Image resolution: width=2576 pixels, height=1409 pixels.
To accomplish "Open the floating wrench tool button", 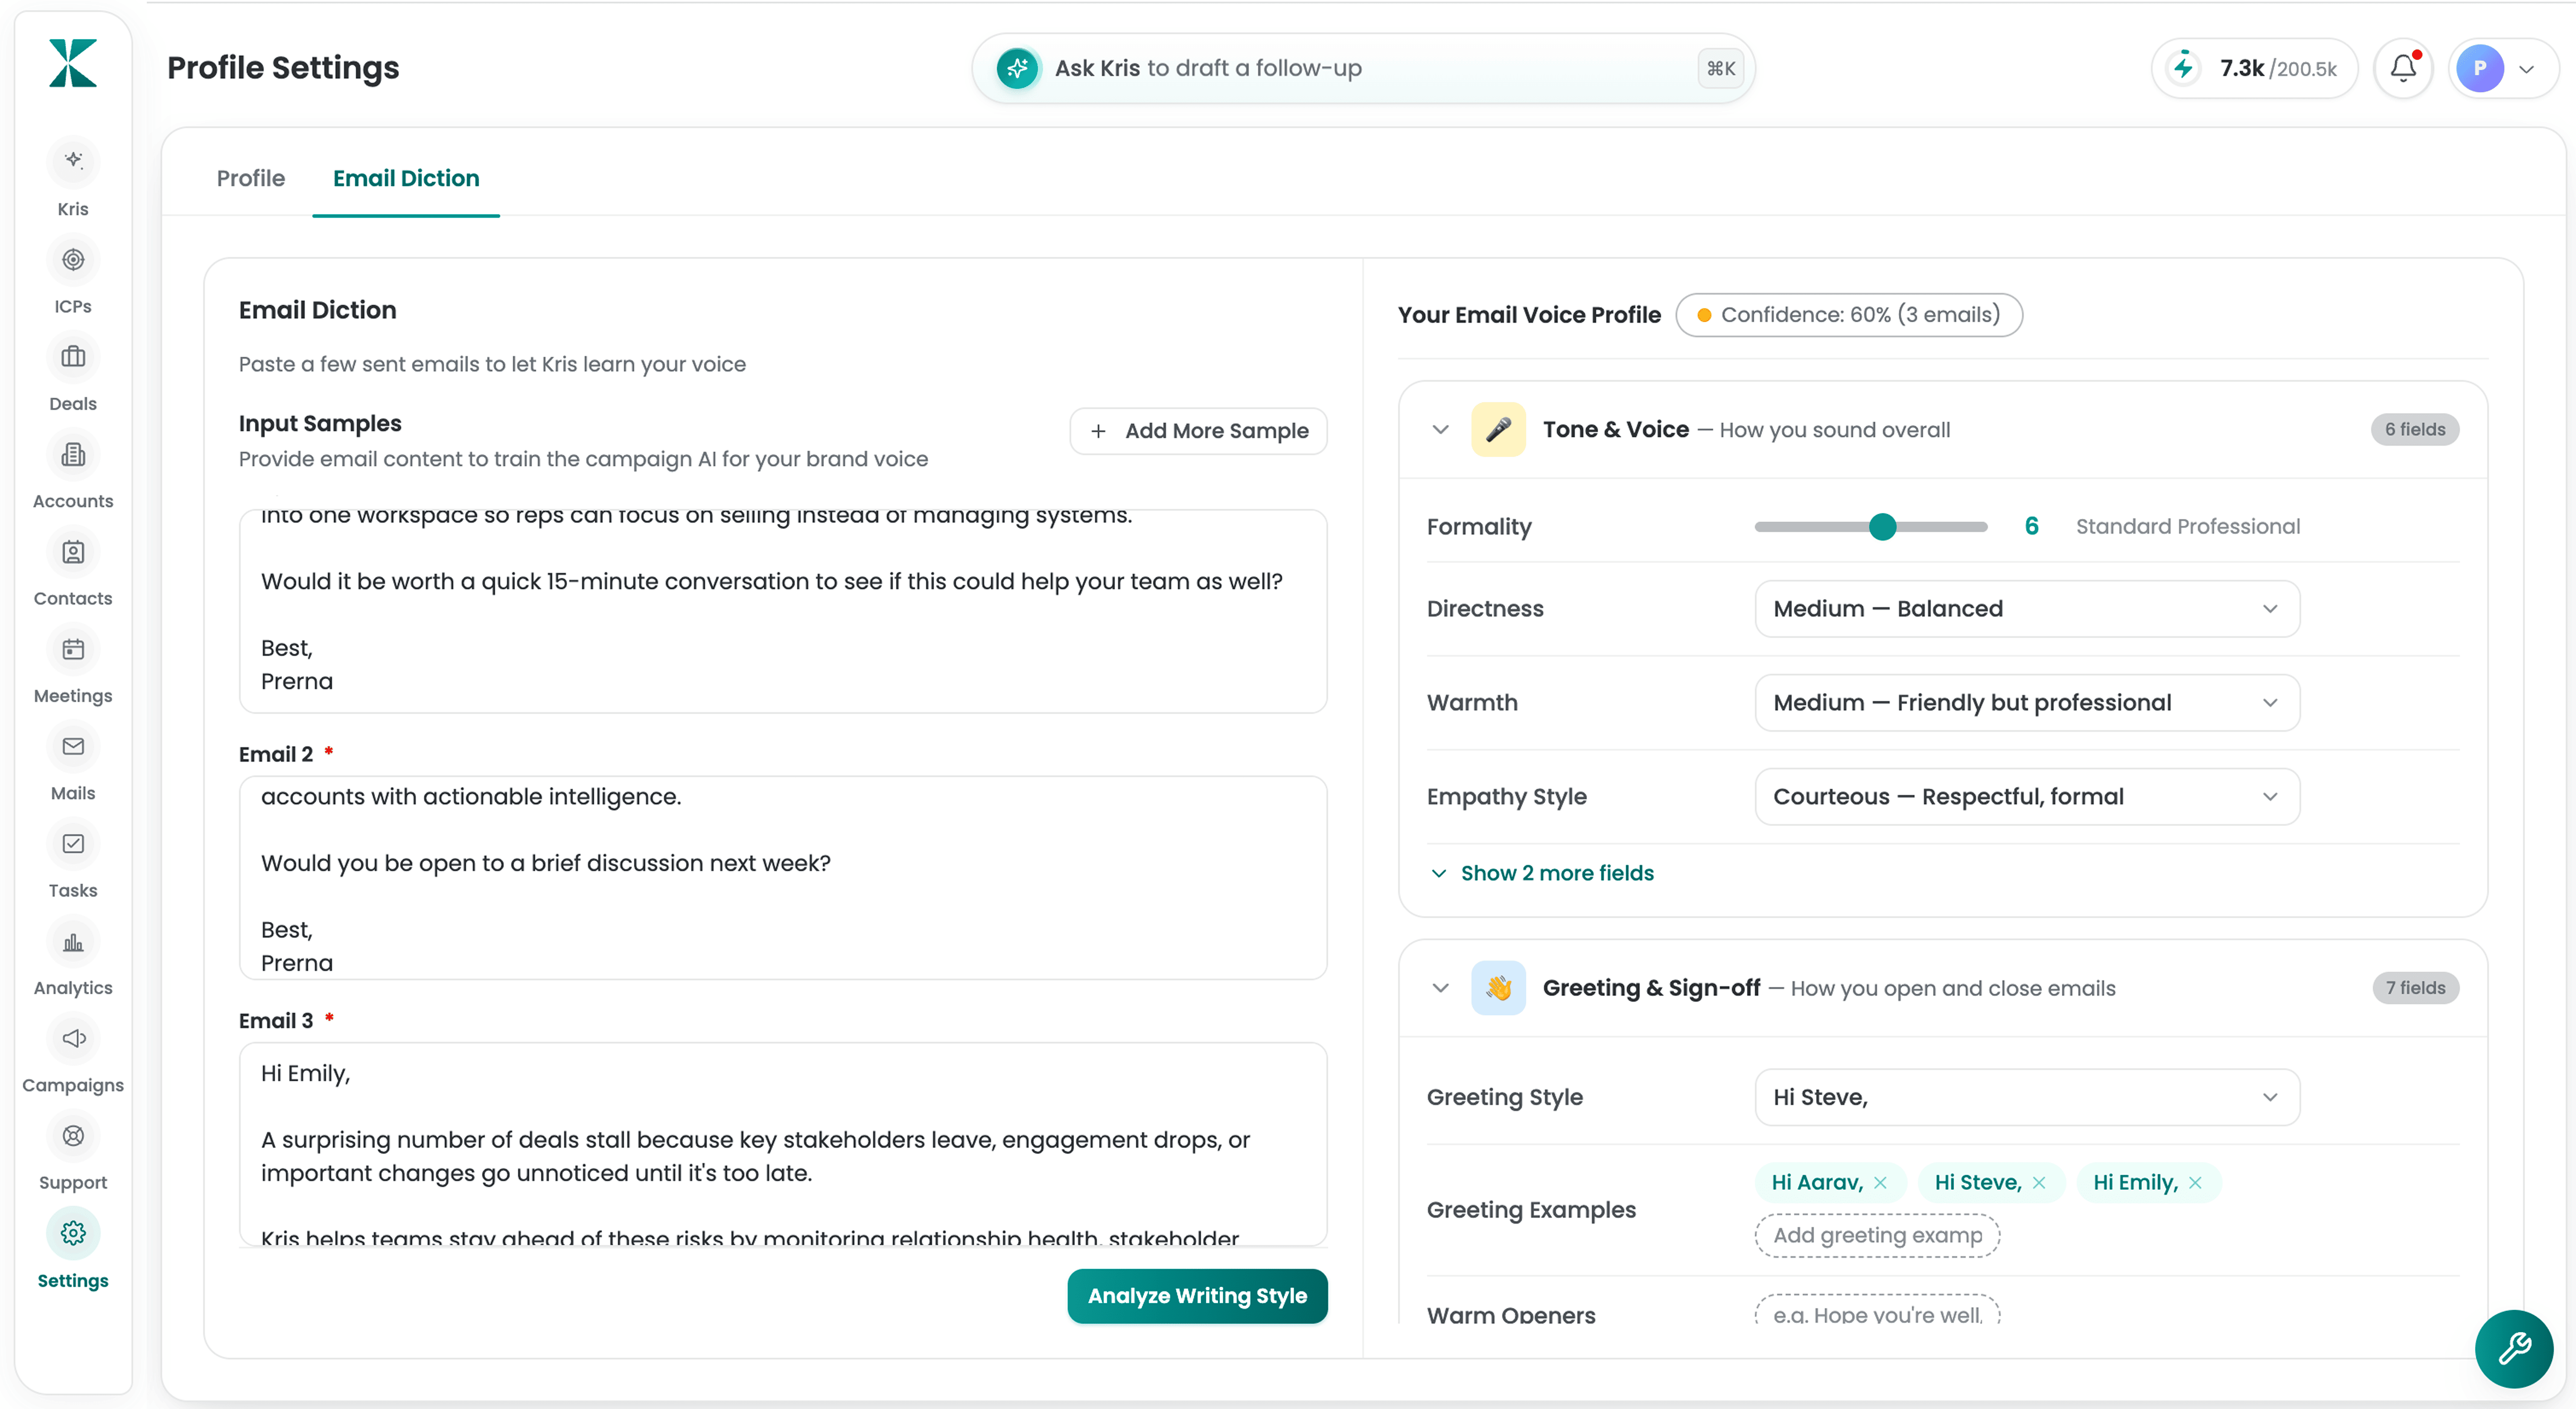I will (2514, 1348).
